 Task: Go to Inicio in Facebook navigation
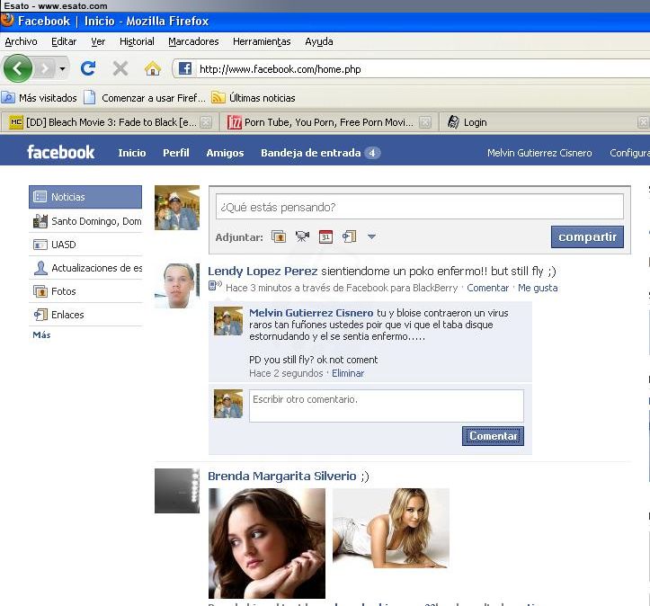click(x=132, y=153)
